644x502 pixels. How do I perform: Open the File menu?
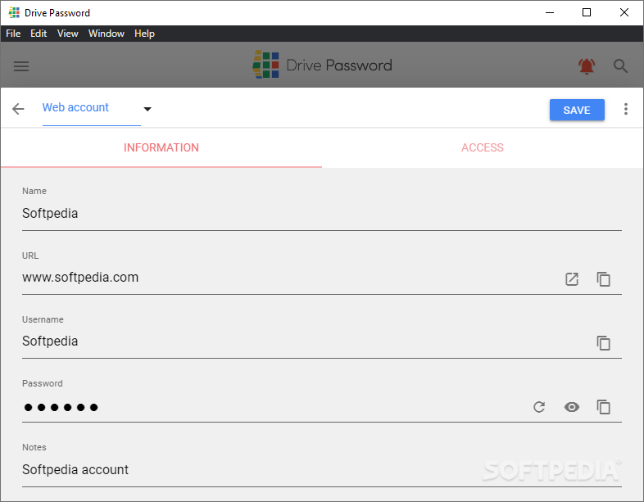click(x=13, y=34)
